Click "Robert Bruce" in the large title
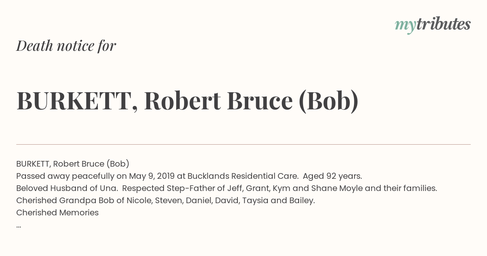The width and height of the screenshot is (487, 256). tap(218, 101)
